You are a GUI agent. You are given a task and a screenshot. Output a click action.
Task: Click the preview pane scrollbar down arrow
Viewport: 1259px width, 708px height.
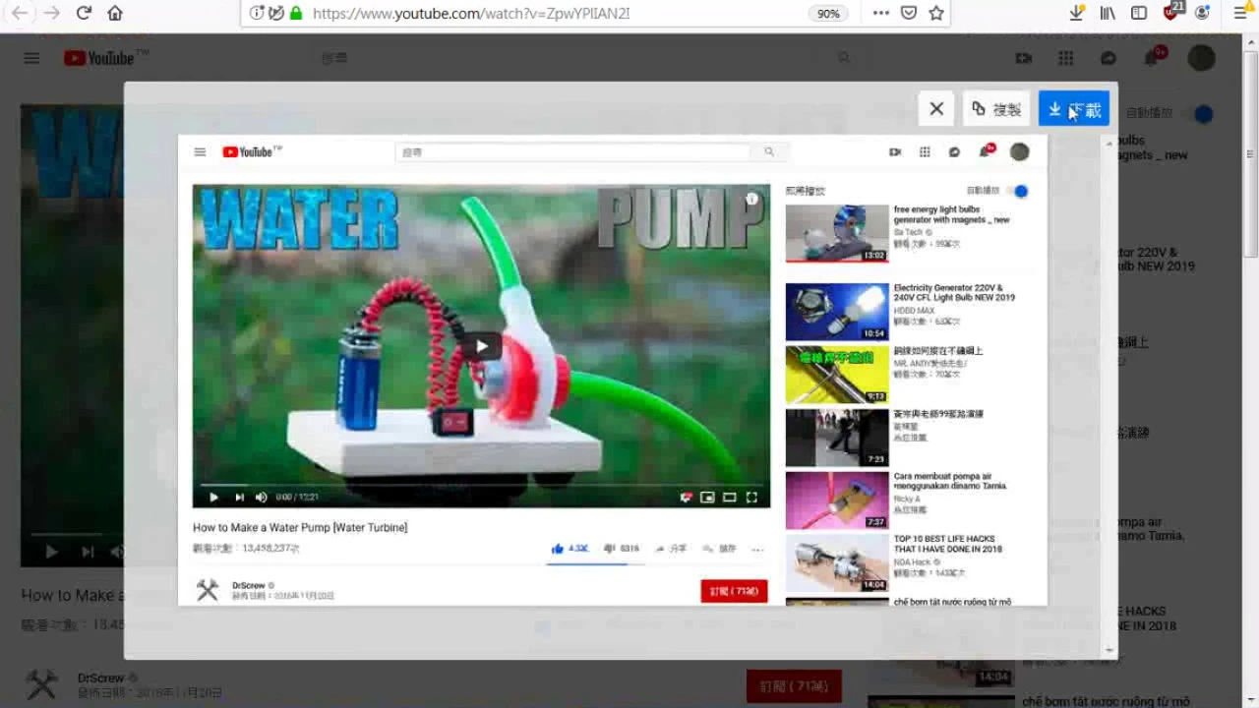[x=1110, y=650]
